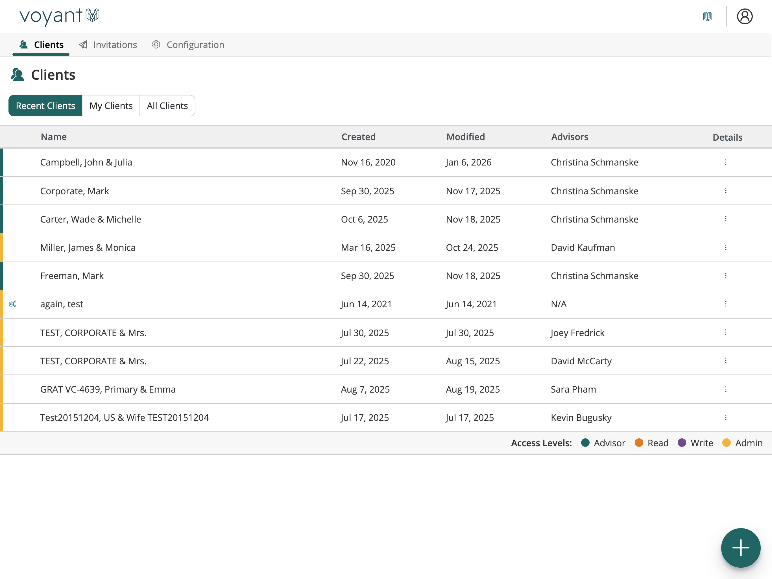
Task: Open details menu for Campbell, John & Julia
Action: [726, 162]
